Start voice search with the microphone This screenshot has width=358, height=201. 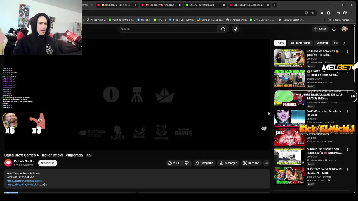click(x=235, y=29)
